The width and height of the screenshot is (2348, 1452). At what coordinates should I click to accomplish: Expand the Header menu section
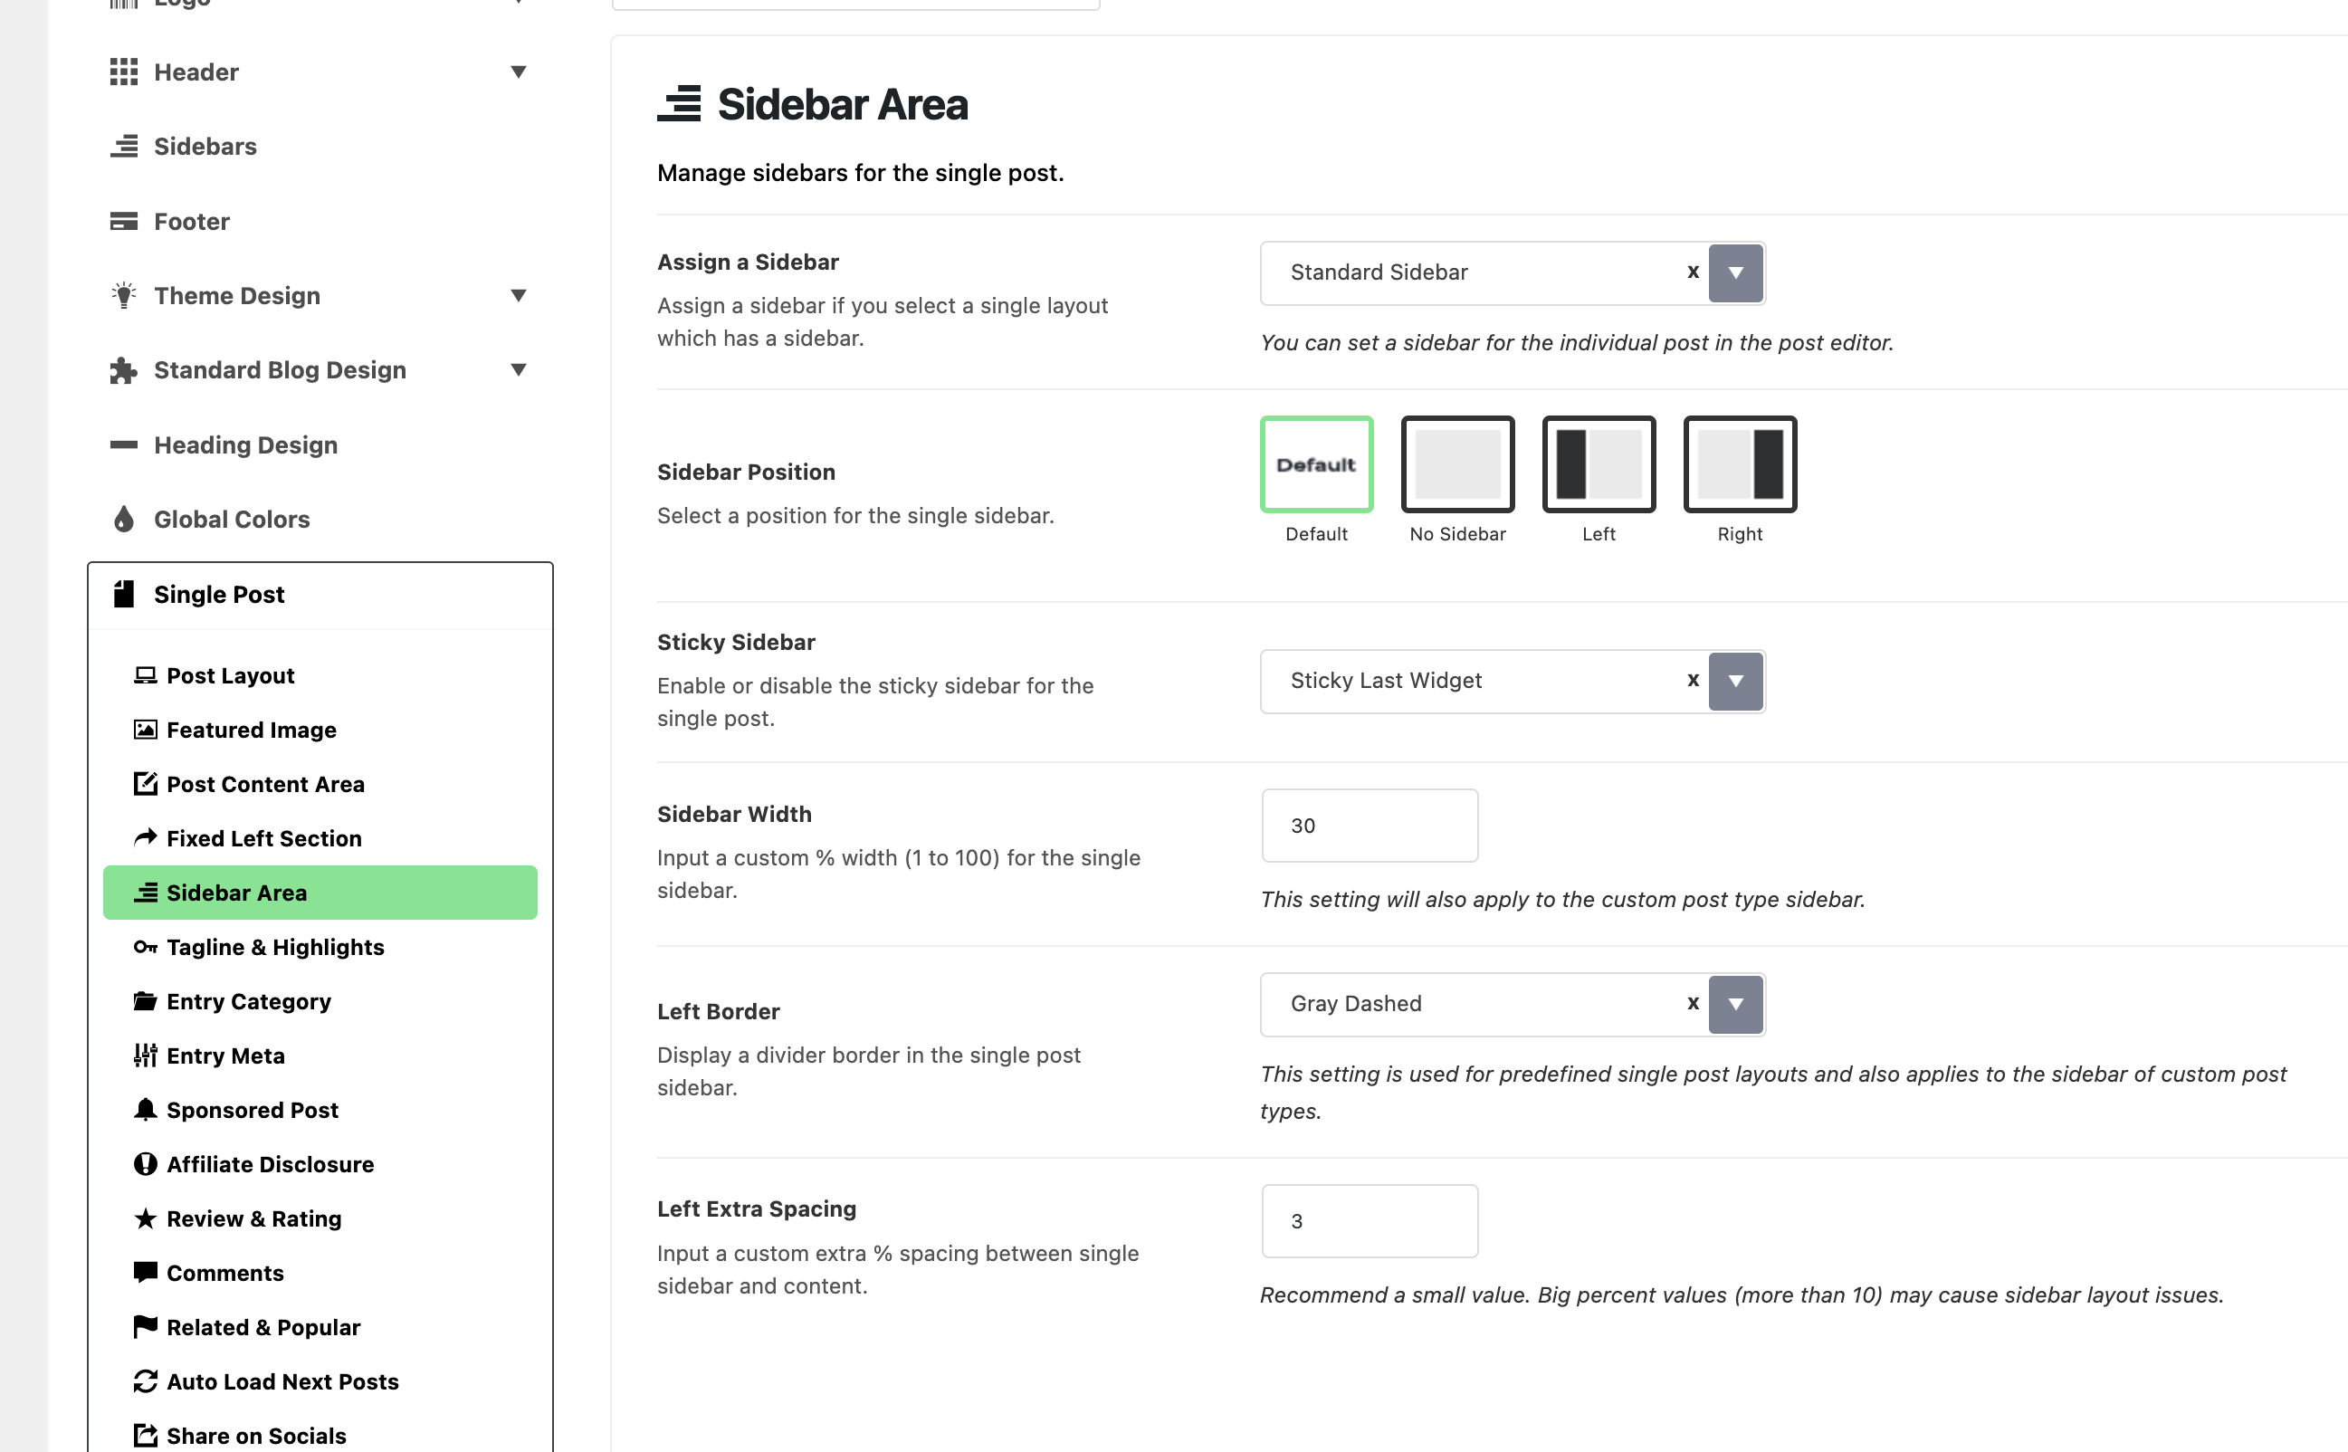click(x=519, y=72)
